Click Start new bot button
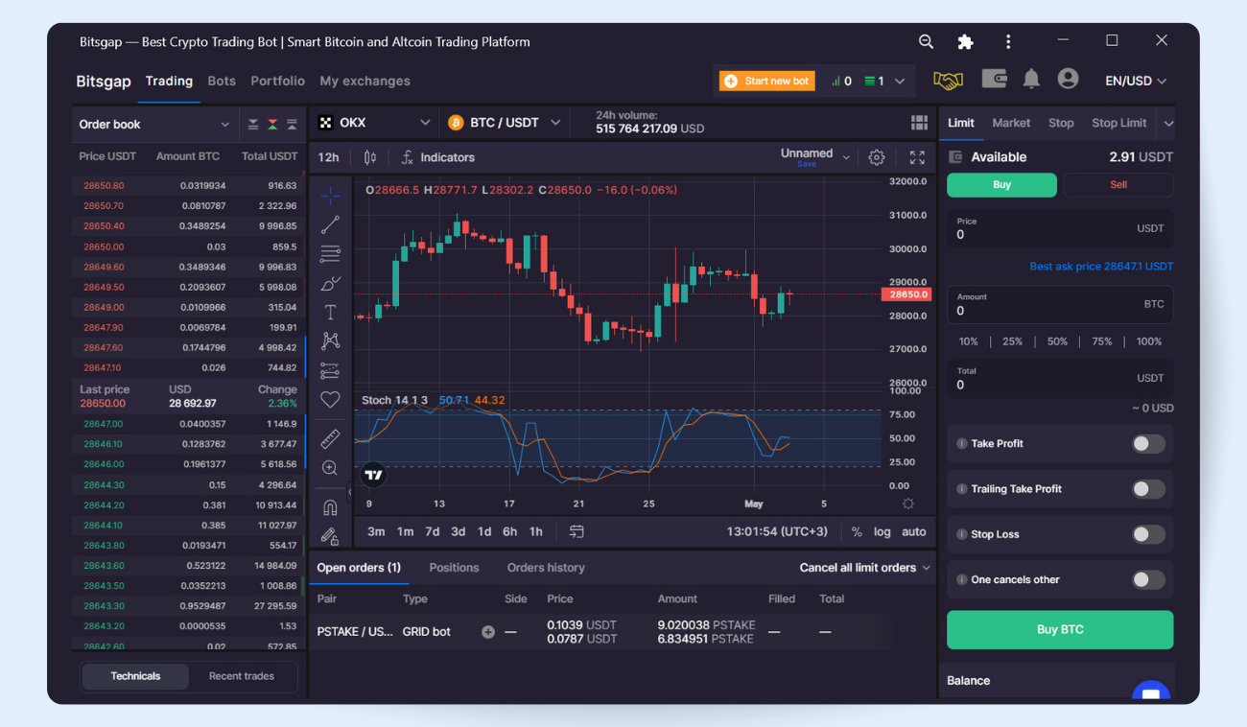The height and width of the screenshot is (727, 1247). tap(767, 82)
